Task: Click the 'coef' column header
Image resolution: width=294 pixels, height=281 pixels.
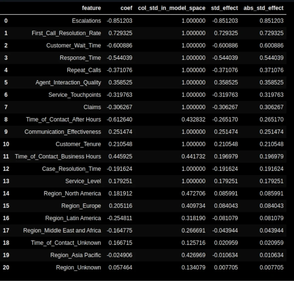Action: 126,8
